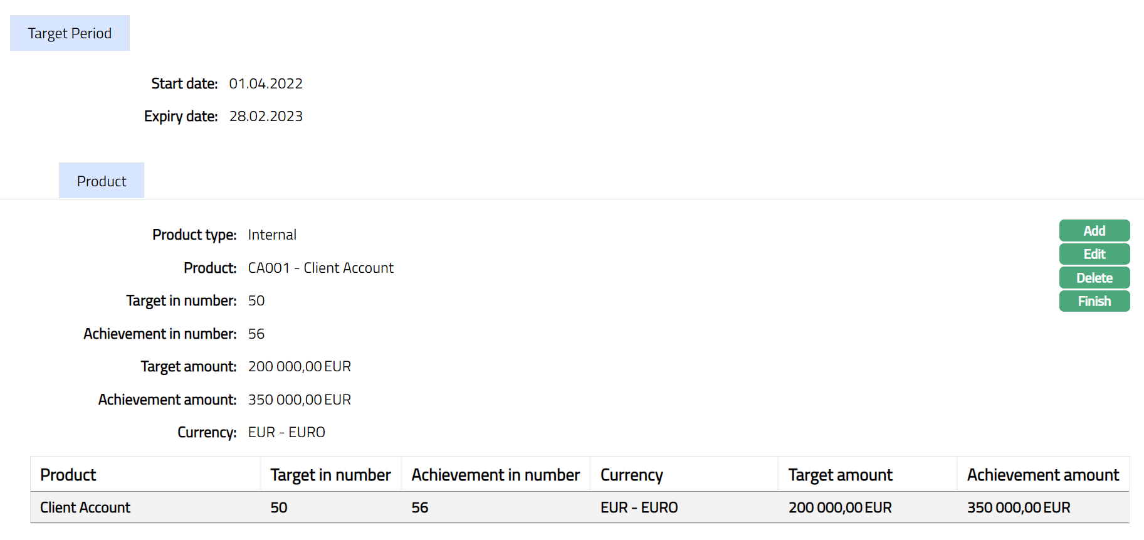Open the Target Period tab

click(70, 33)
